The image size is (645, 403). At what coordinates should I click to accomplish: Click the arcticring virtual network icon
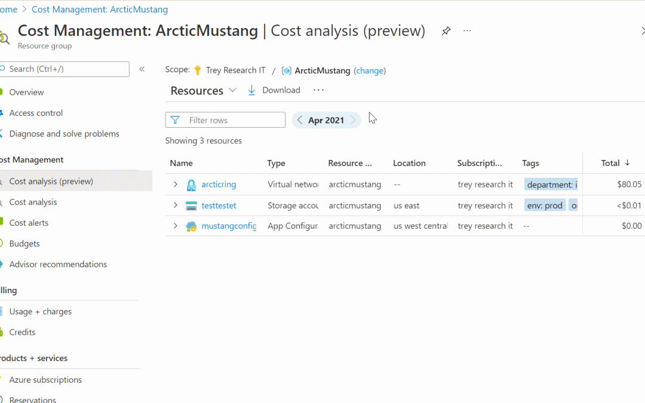[x=191, y=184]
